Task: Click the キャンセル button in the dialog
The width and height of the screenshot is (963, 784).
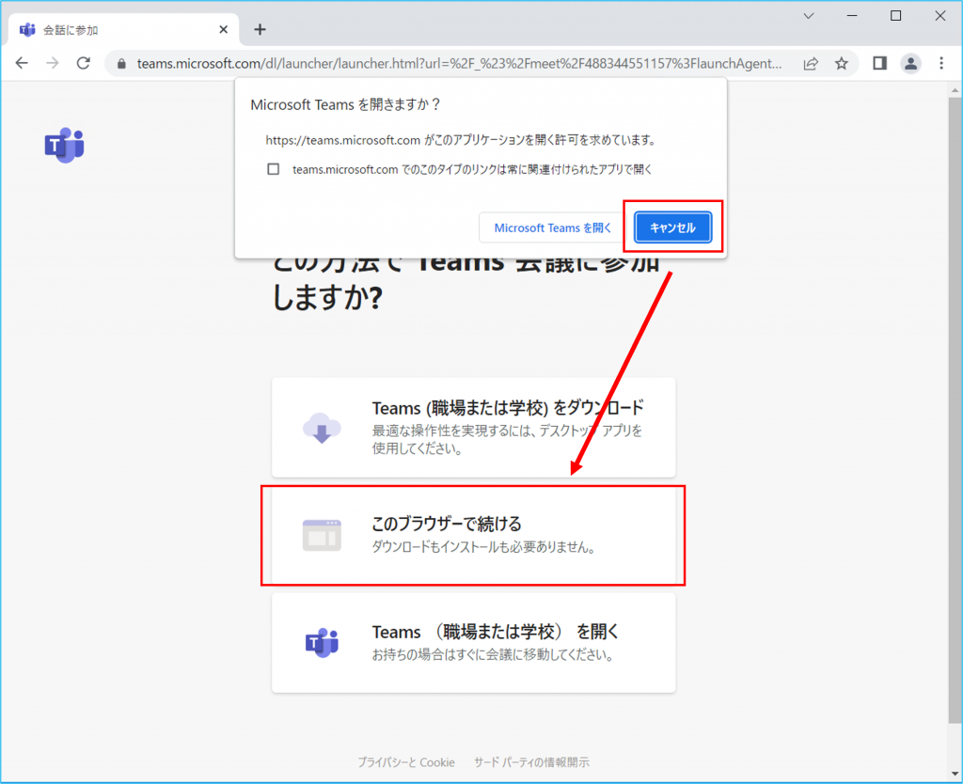Action: 673,227
